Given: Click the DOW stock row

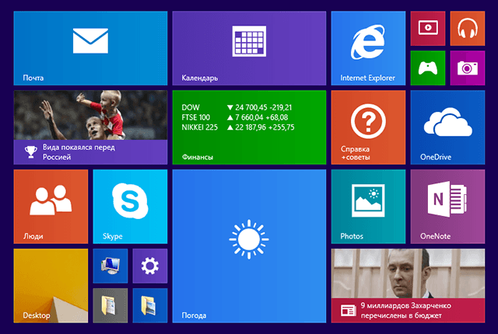Looking at the screenshot, I should [x=237, y=107].
